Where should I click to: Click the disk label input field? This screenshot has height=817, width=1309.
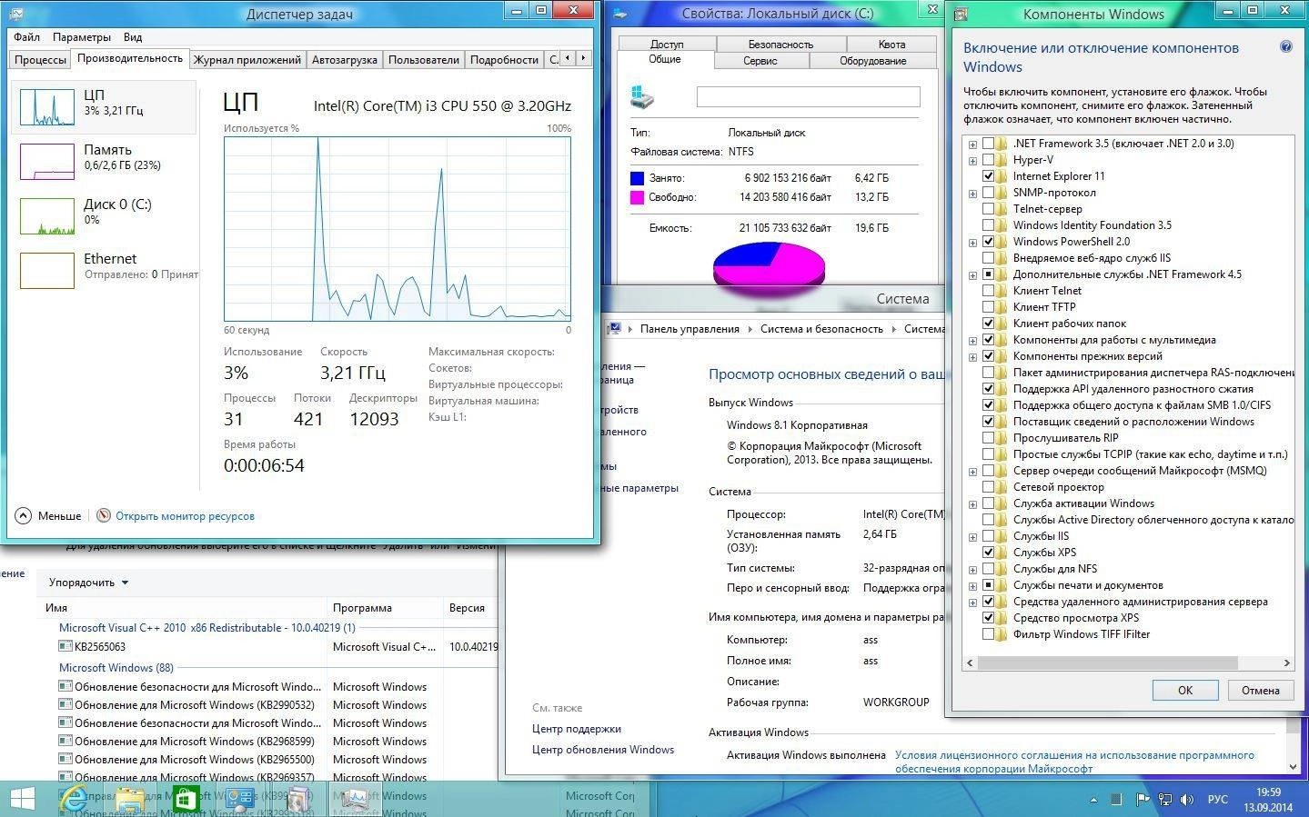(808, 96)
